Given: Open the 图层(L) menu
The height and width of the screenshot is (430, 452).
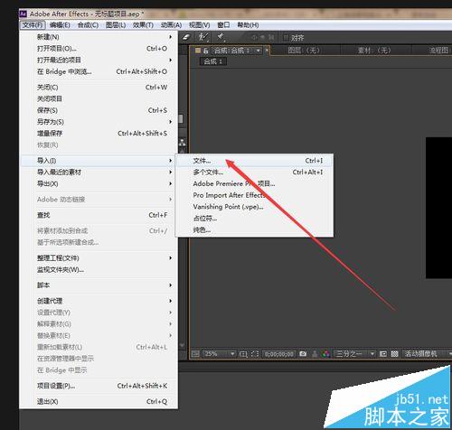Looking at the screenshot, I should point(116,25).
